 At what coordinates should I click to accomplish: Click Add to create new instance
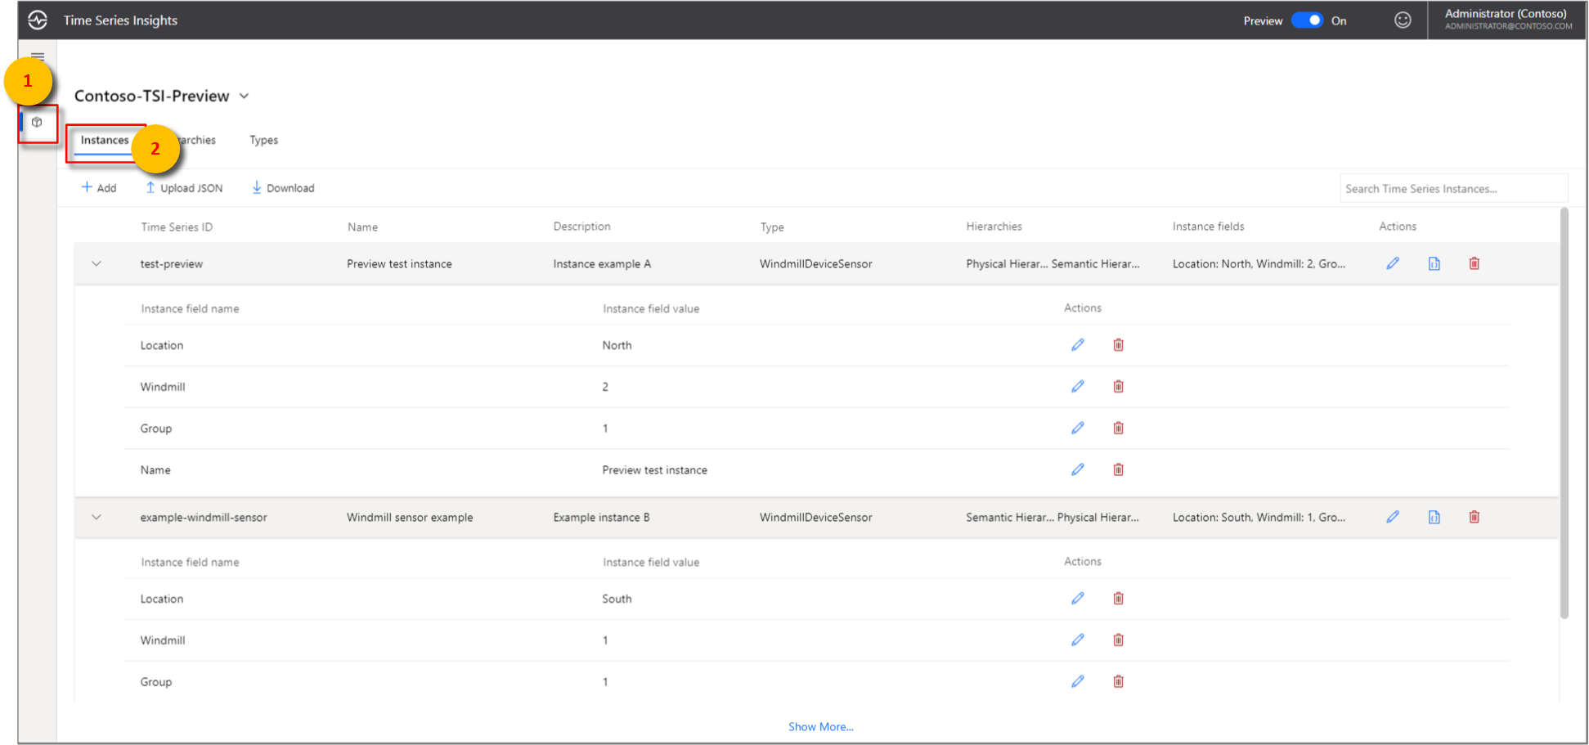(x=99, y=188)
